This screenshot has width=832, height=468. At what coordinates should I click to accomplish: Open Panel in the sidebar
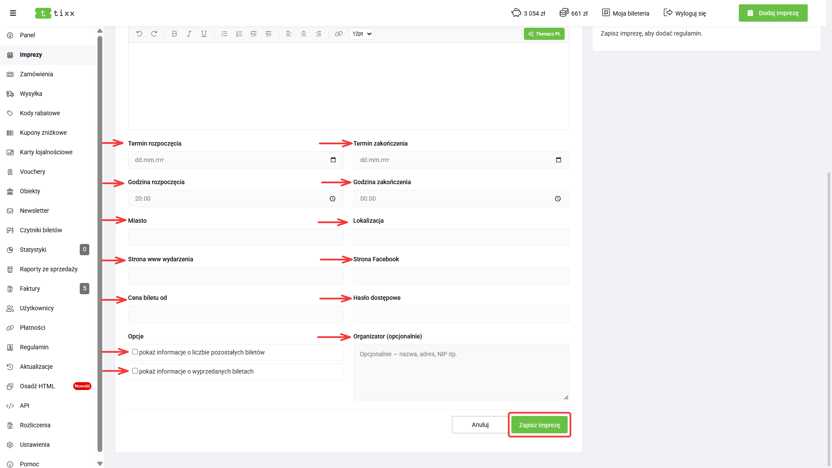[48, 35]
